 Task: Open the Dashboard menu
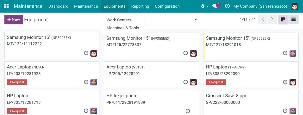tap(58, 6)
